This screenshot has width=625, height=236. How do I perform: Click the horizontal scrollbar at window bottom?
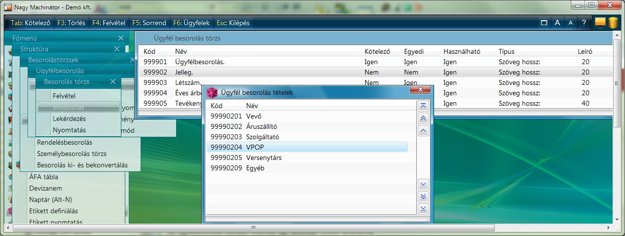[254, 228]
